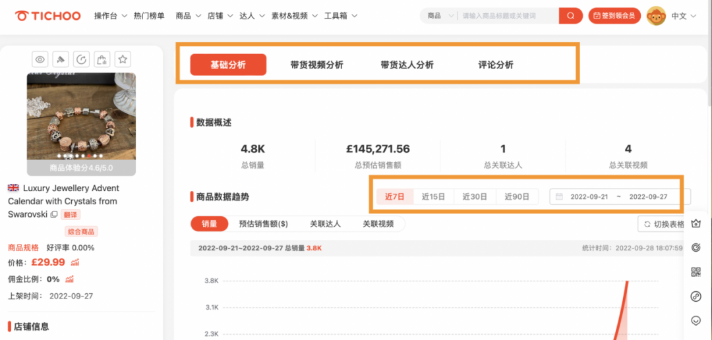
Task: Select the 近30日 time range
Action: click(475, 197)
